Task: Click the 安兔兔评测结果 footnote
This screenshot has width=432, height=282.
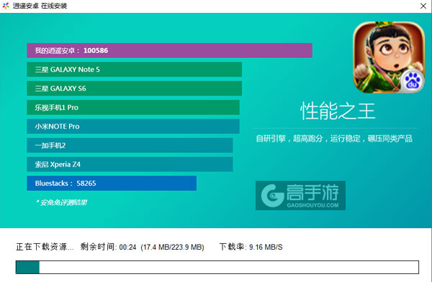Action: tap(61, 202)
